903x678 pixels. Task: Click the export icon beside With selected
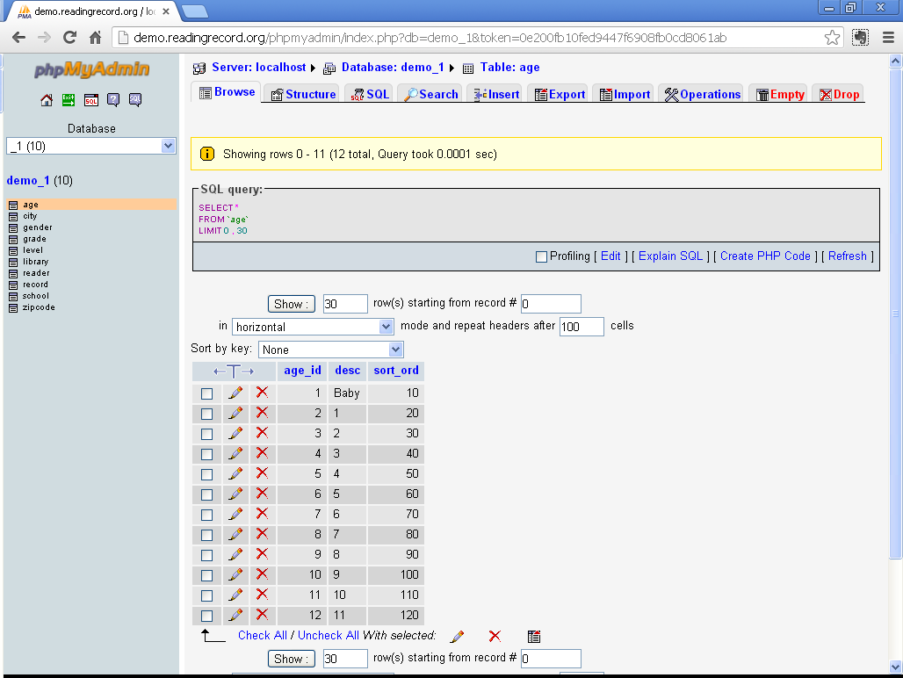534,636
